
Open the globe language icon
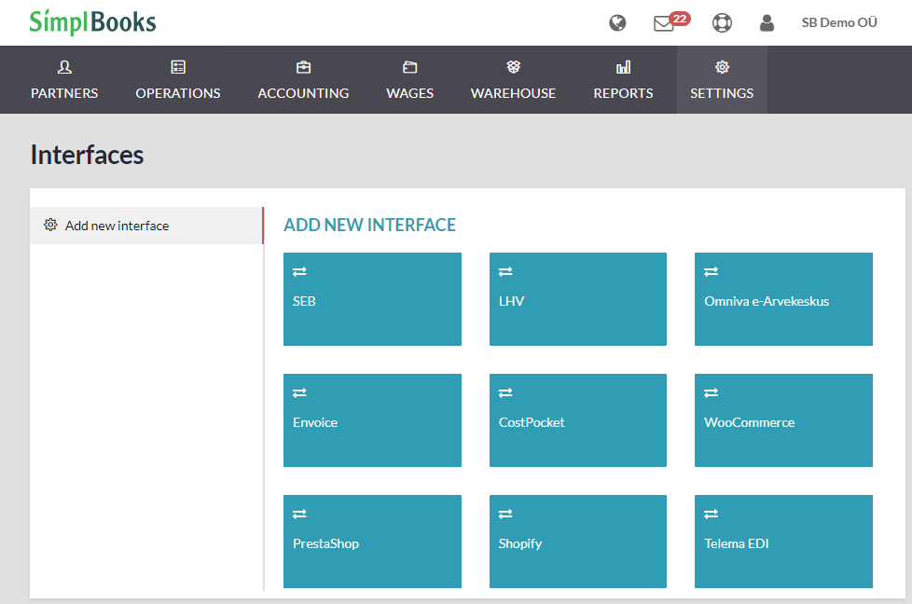(x=617, y=22)
